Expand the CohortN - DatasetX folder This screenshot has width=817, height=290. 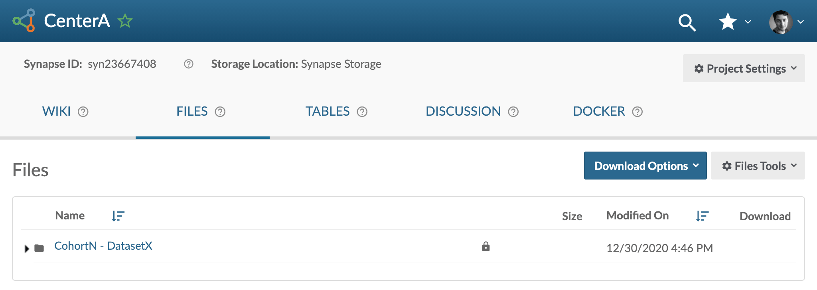pos(27,249)
